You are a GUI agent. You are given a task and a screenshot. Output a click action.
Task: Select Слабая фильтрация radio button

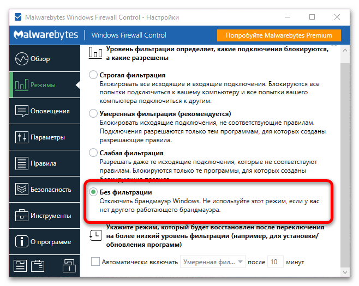(93, 153)
